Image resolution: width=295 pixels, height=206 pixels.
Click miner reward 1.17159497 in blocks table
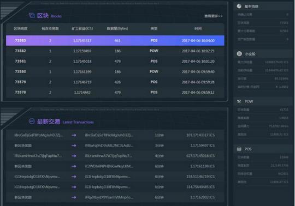tap(82, 51)
